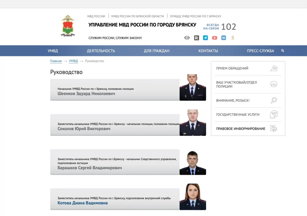Viewport: 307px width, 216px height.
Task: Open the УМВД navigation menu
Action: click(x=53, y=51)
